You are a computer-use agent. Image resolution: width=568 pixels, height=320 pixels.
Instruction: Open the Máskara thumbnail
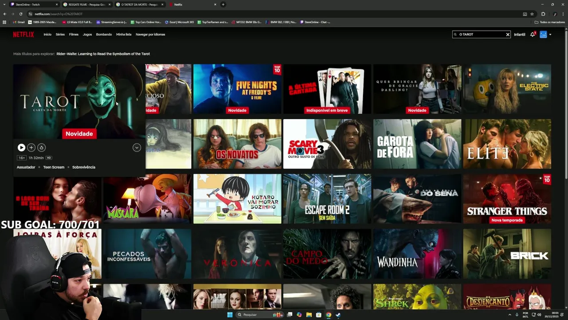(x=147, y=199)
